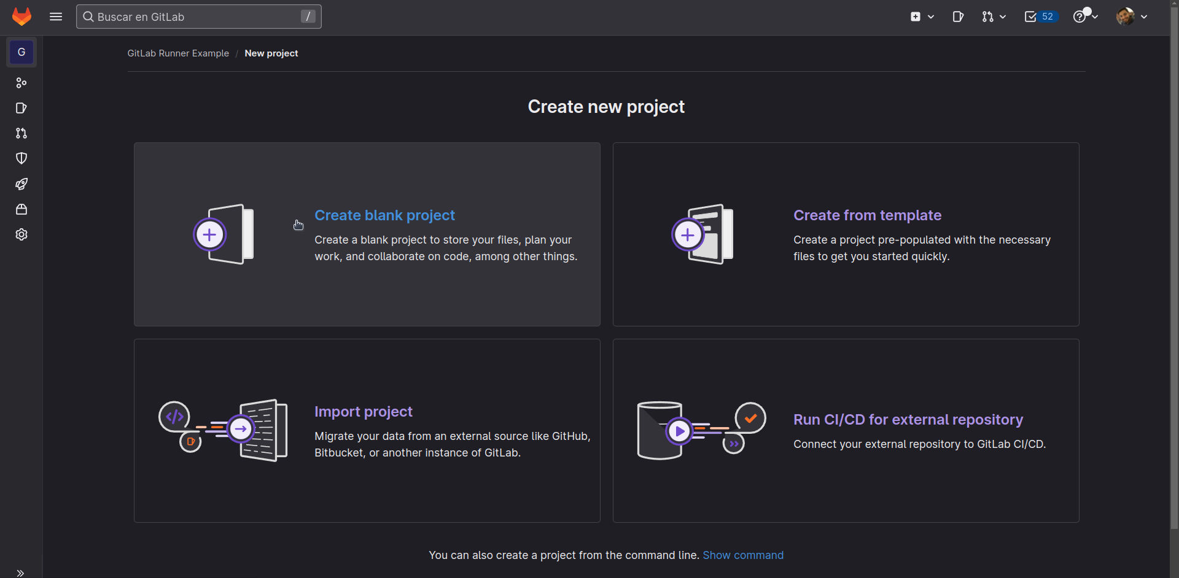
Task: Expand the user profile dropdown chevron
Action: click(1144, 17)
